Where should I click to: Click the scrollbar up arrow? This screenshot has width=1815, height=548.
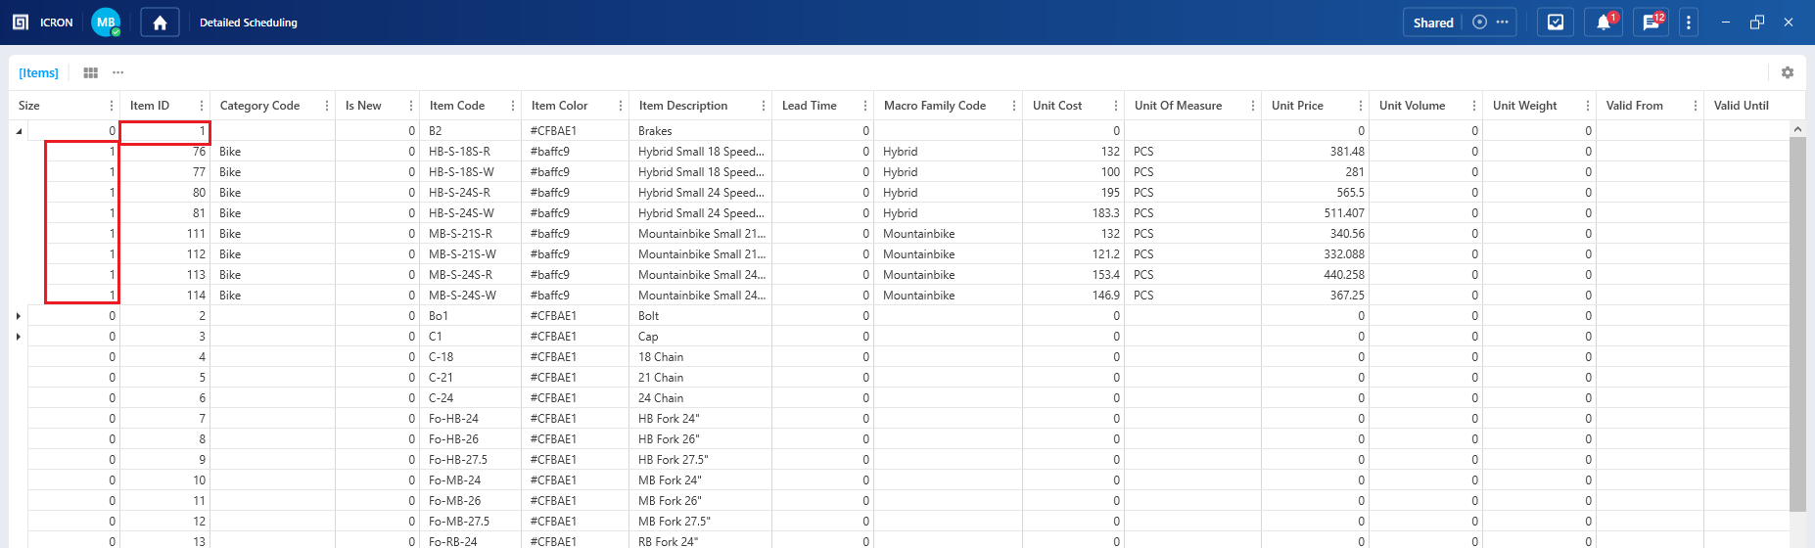point(1797,129)
